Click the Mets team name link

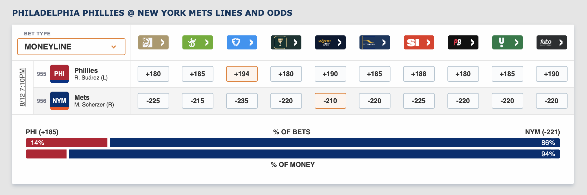coord(82,97)
